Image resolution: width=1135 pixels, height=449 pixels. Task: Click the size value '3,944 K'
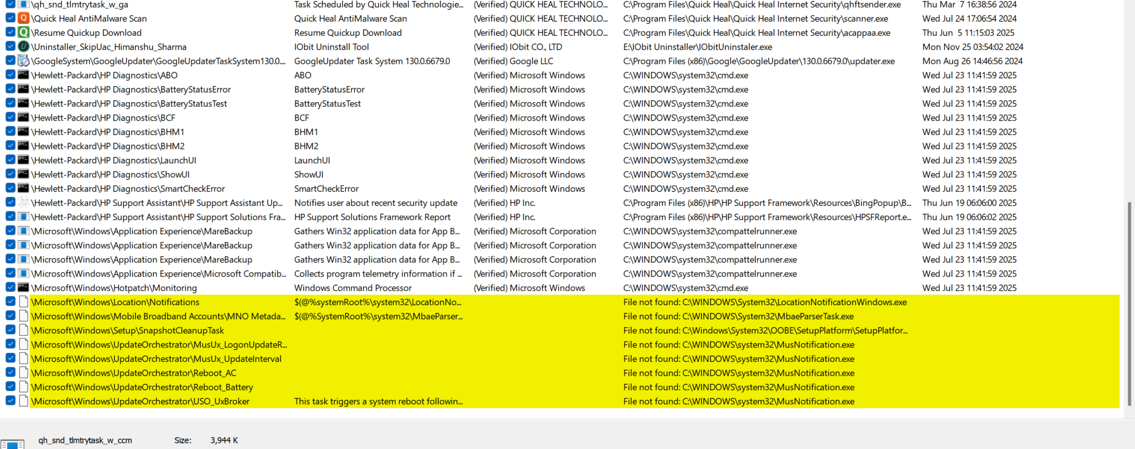pos(224,440)
